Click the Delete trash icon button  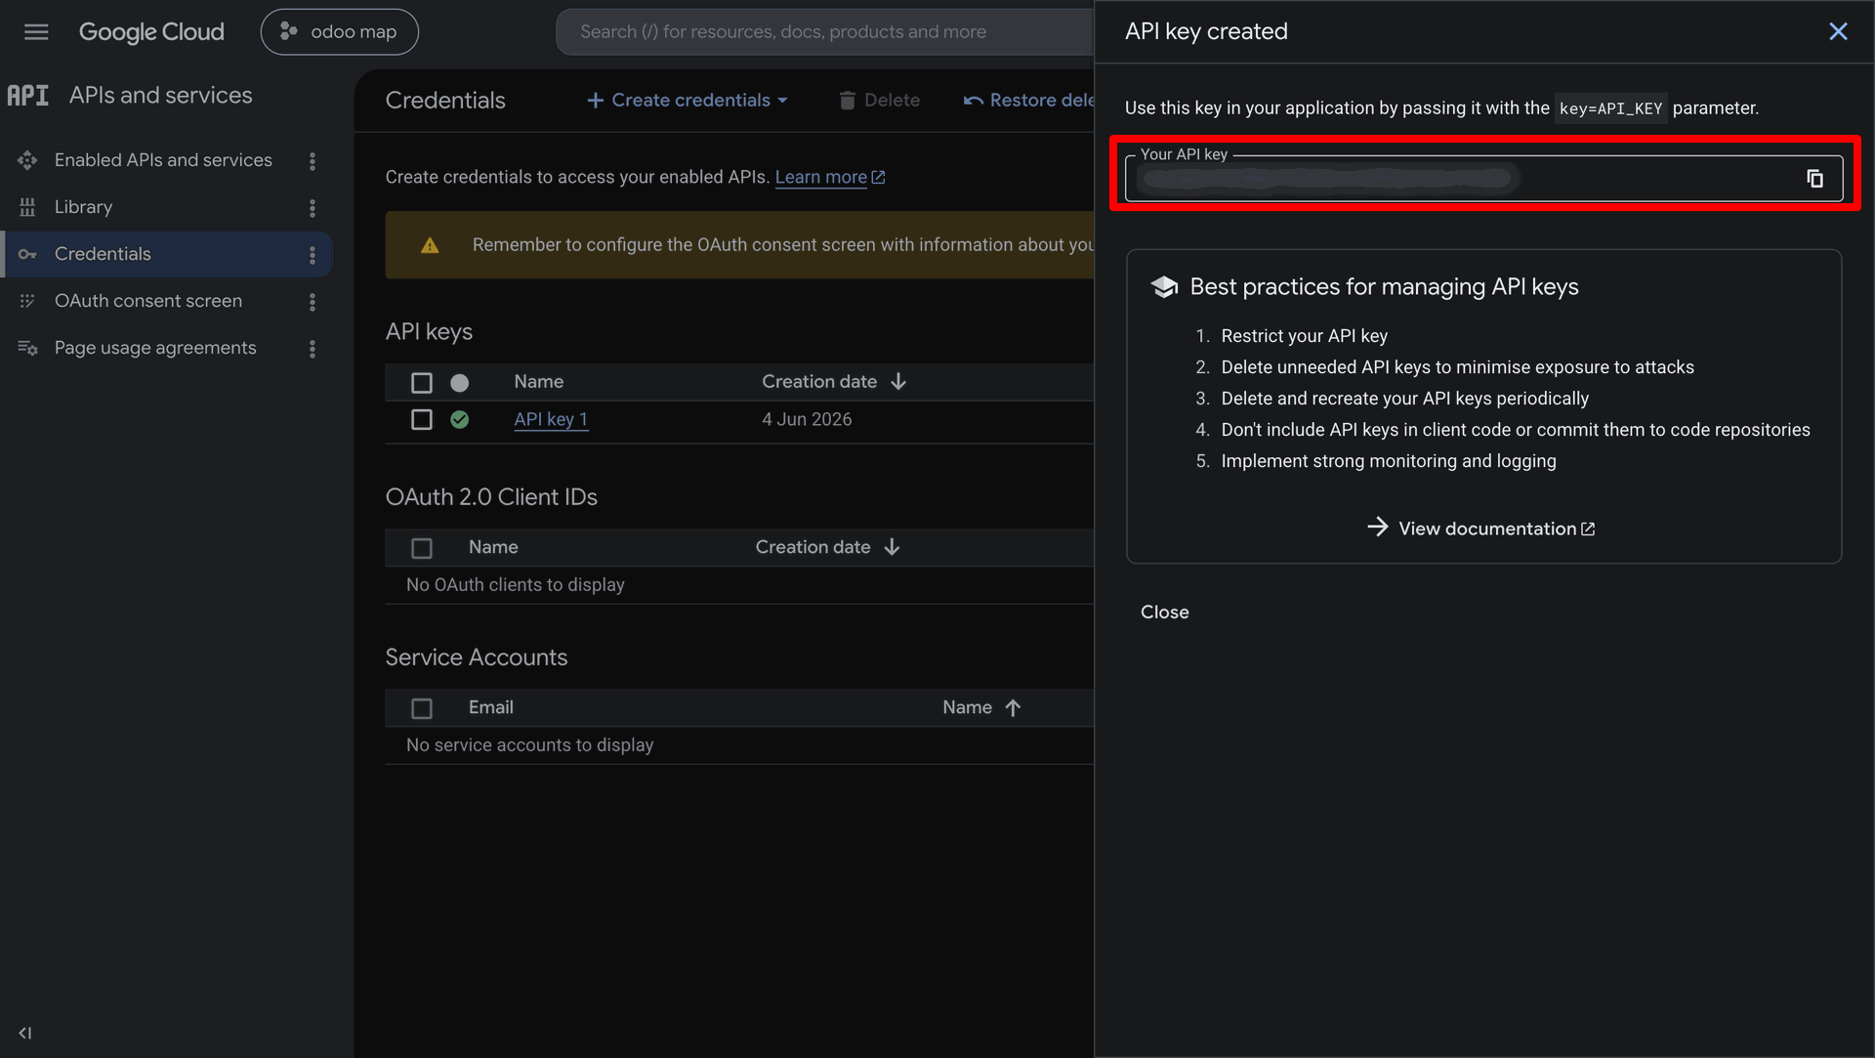point(879,100)
